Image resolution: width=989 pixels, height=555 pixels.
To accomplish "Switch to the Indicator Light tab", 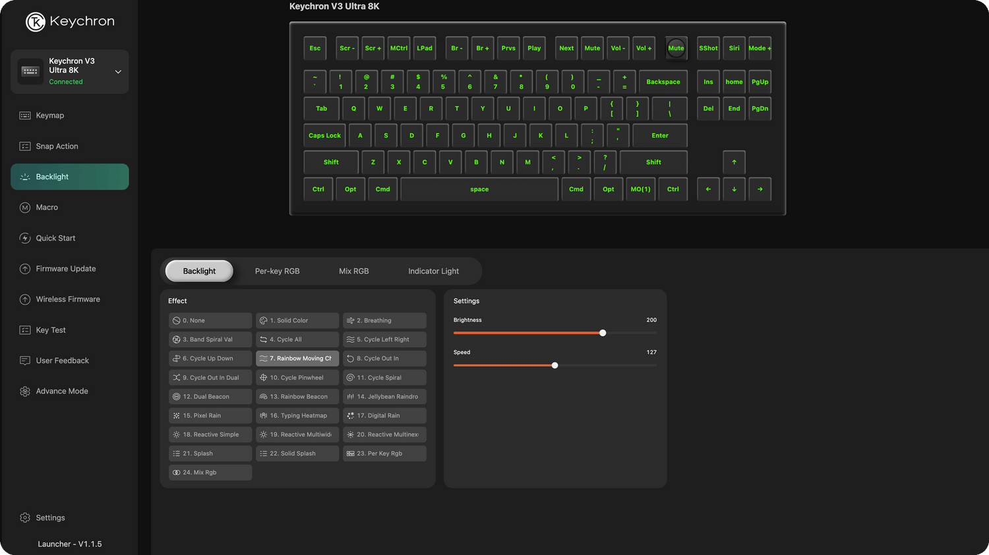I will [433, 271].
